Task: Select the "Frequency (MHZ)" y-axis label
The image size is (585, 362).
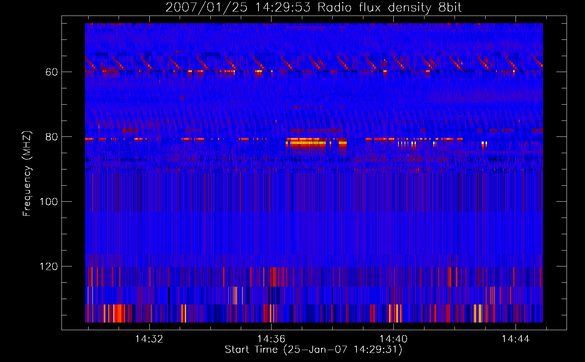Action: [x=27, y=174]
